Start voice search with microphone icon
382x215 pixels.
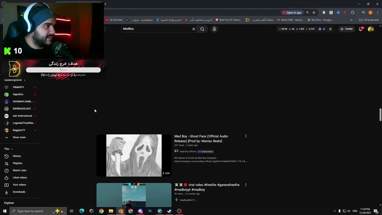click(214, 29)
